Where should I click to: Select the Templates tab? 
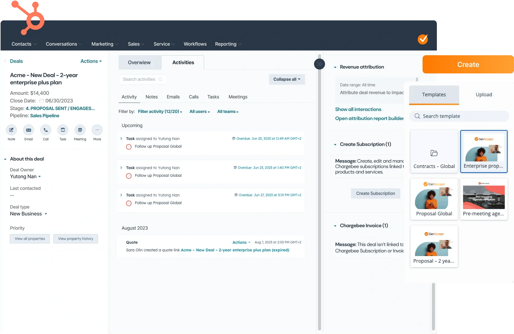(x=434, y=95)
